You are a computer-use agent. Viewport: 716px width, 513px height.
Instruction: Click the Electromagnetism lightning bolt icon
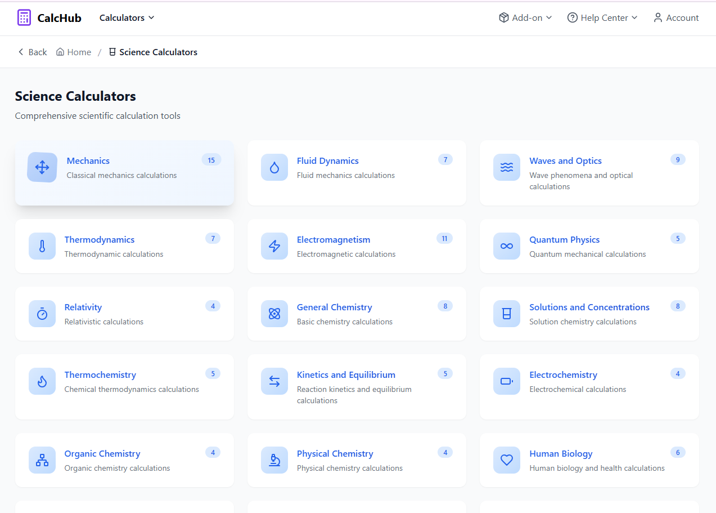274,246
